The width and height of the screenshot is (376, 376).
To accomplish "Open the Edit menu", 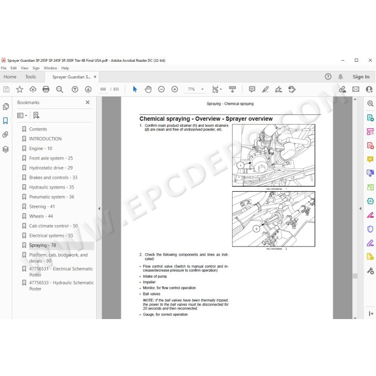I will [x=13, y=68].
